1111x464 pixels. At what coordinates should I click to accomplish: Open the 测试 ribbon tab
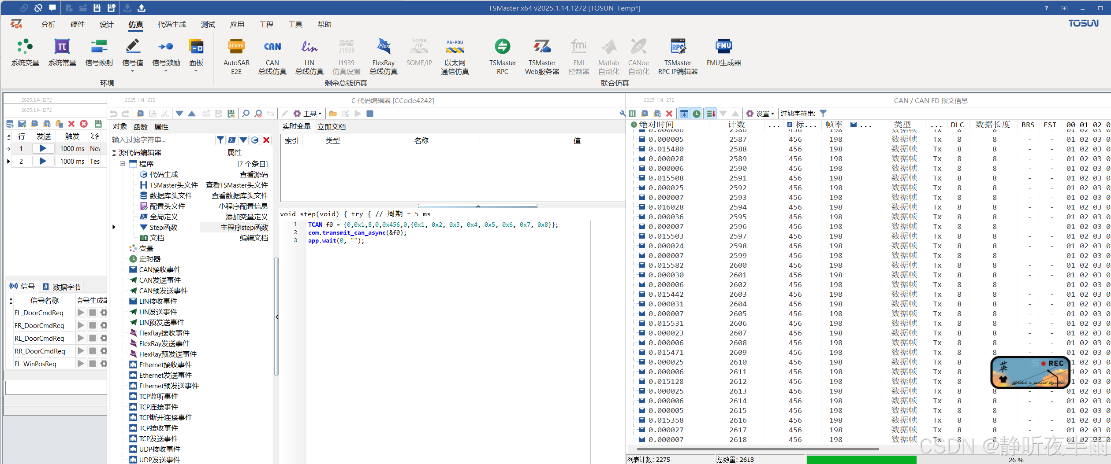pyautogui.click(x=208, y=24)
